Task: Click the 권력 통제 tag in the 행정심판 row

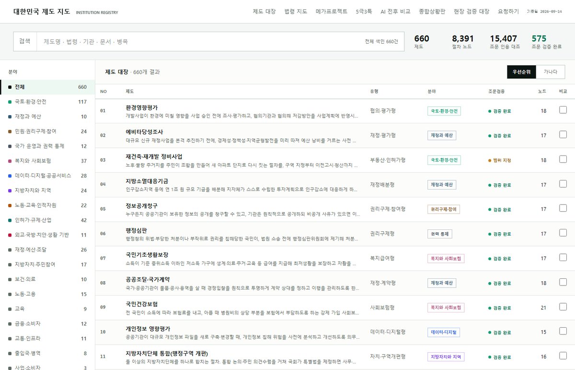Action: coord(440,234)
